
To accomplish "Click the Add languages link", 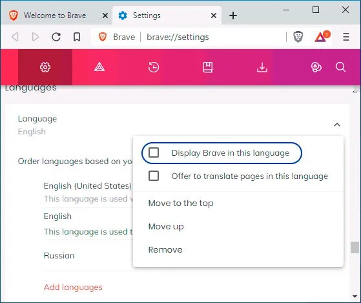I will 73,287.
